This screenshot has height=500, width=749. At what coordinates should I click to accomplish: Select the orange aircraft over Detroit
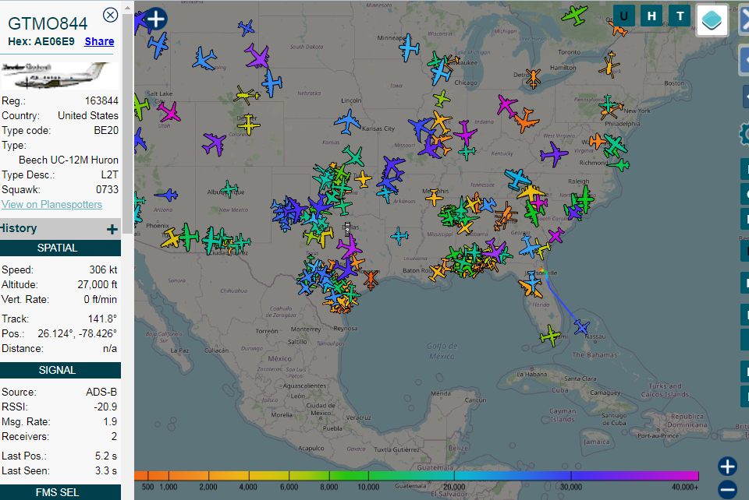[533, 79]
